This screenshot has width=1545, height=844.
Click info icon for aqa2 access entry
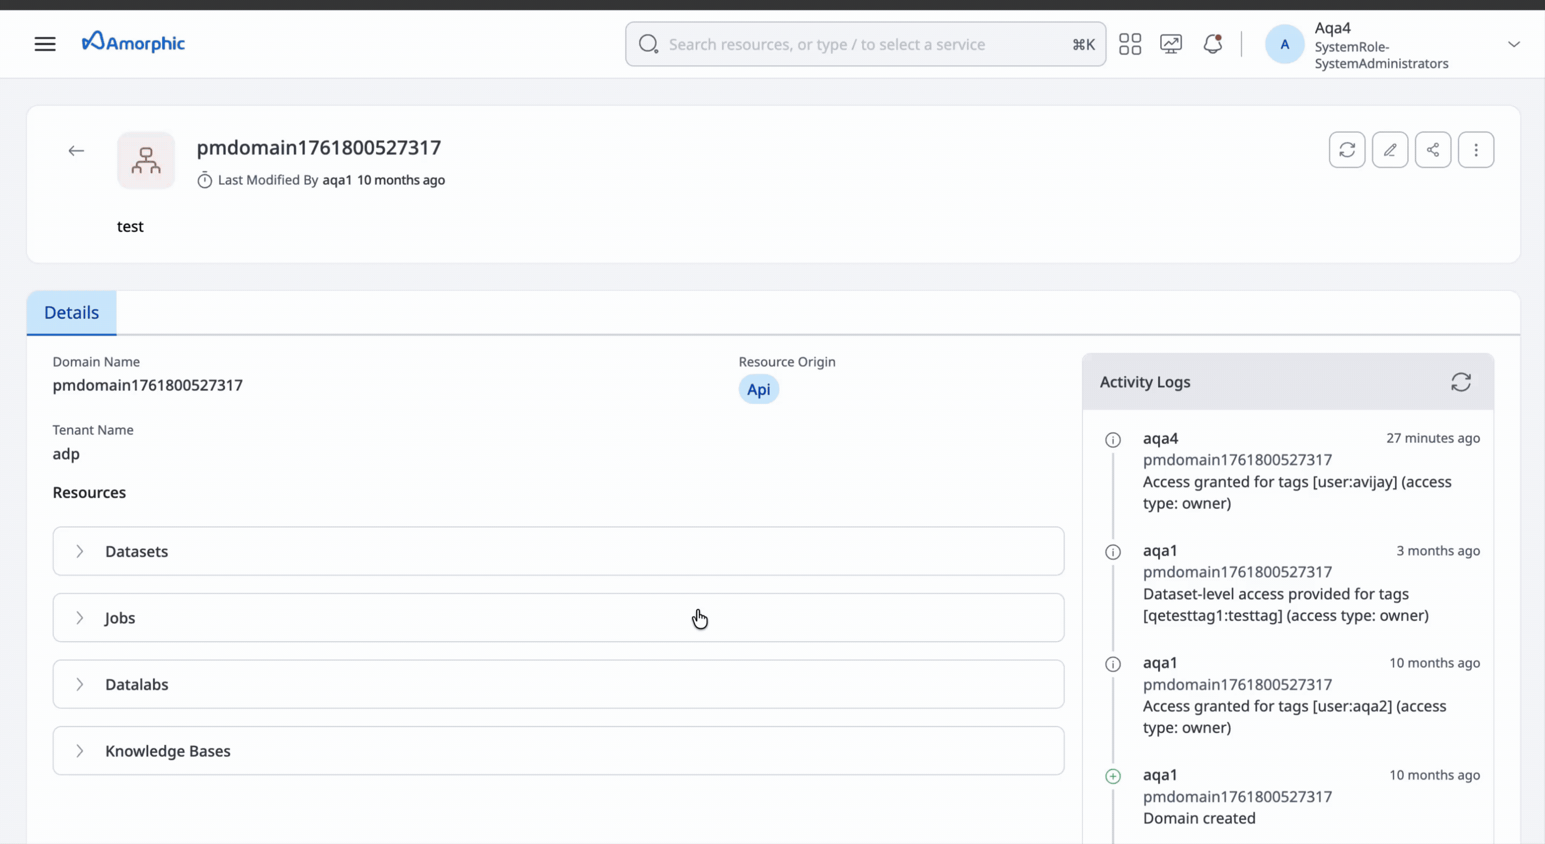[x=1113, y=664]
